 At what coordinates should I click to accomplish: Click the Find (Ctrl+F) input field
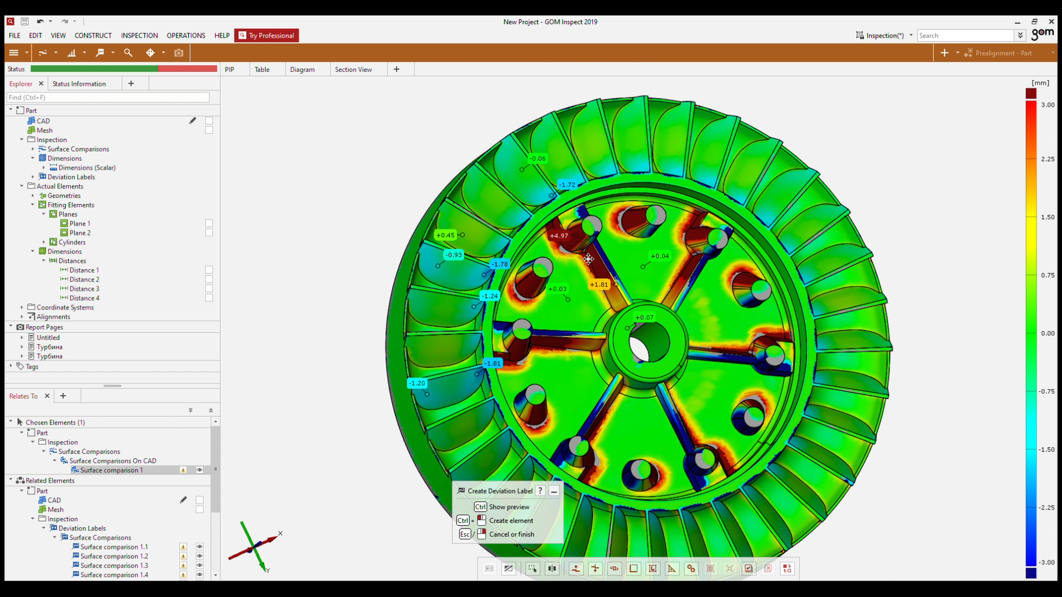(108, 97)
